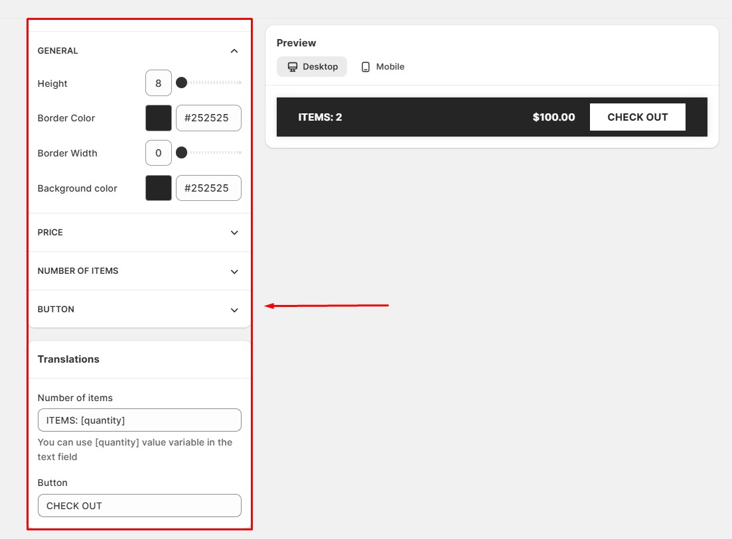Screen dimensions: 732x539
Task: Click the Border Width slider handle
Action: point(181,153)
